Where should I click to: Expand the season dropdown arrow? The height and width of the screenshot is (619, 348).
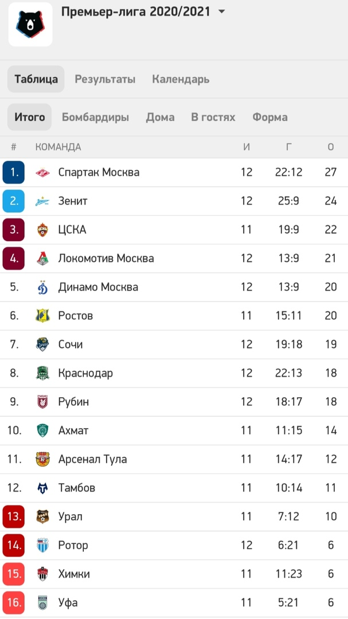click(222, 11)
